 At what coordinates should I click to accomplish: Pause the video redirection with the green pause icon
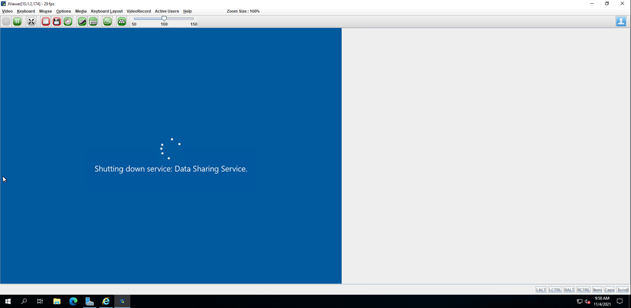tap(17, 21)
